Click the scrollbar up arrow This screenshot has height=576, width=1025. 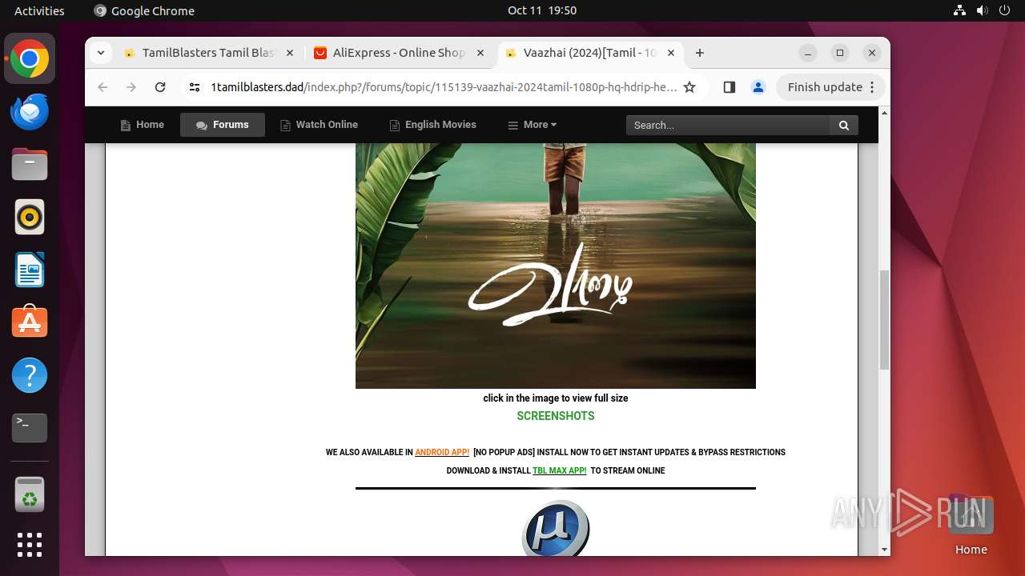884,113
